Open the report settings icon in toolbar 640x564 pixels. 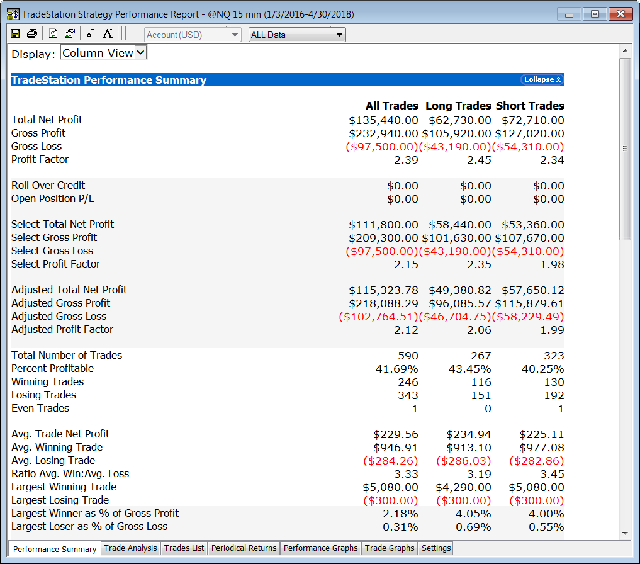coord(70,34)
